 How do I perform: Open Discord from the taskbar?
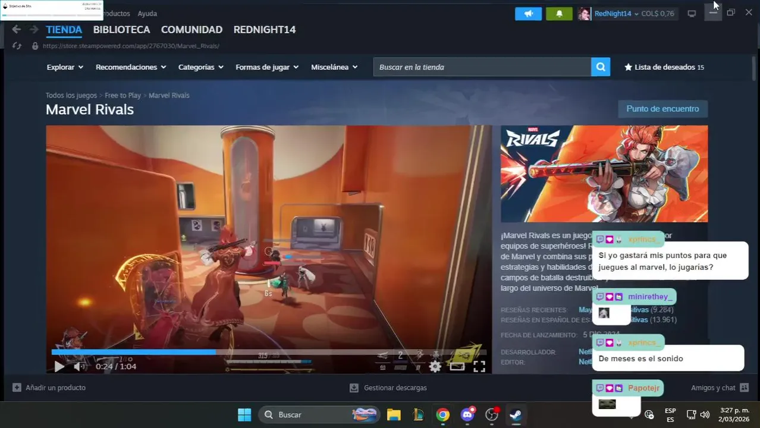(467, 415)
